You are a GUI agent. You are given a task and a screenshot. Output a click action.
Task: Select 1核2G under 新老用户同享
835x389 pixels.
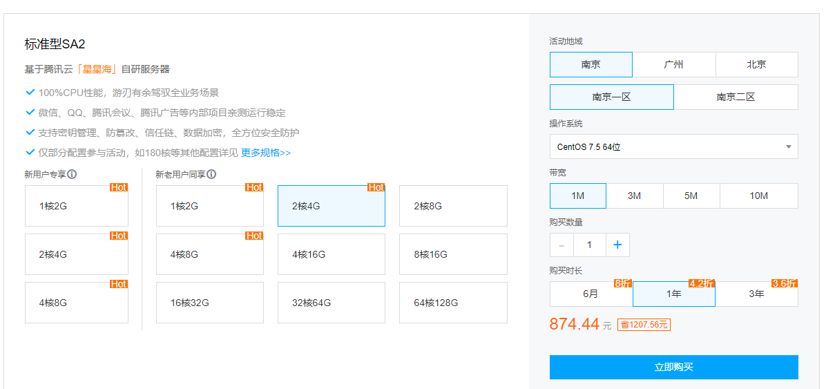tap(210, 206)
